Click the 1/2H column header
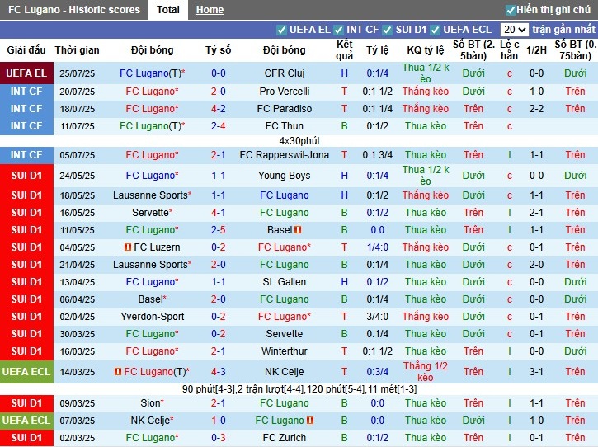The image size is (598, 447). (536, 50)
